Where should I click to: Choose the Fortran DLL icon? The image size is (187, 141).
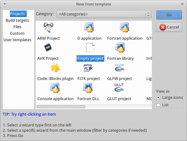(88, 88)
